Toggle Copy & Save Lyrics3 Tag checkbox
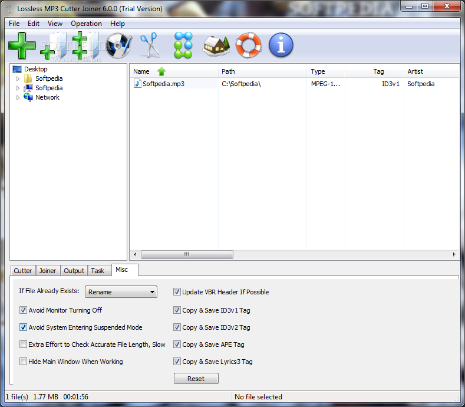The image size is (465, 407). 177,362
